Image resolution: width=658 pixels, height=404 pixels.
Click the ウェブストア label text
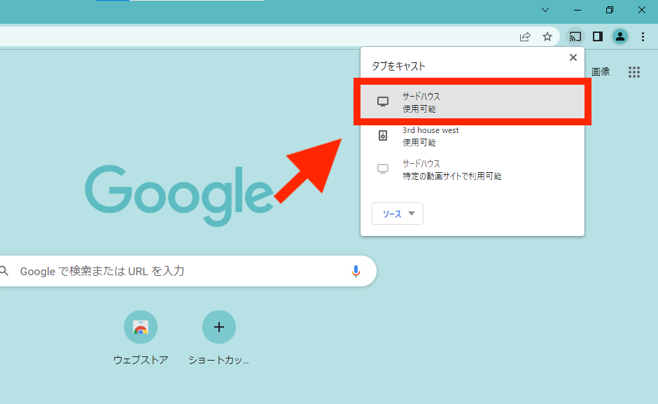click(141, 360)
